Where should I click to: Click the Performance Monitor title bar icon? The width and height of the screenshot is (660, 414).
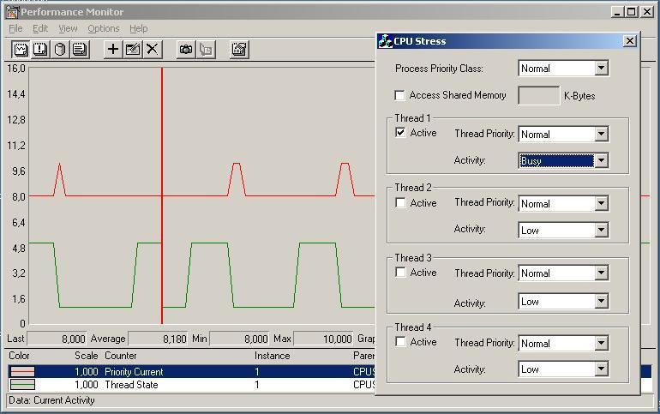[12, 12]
